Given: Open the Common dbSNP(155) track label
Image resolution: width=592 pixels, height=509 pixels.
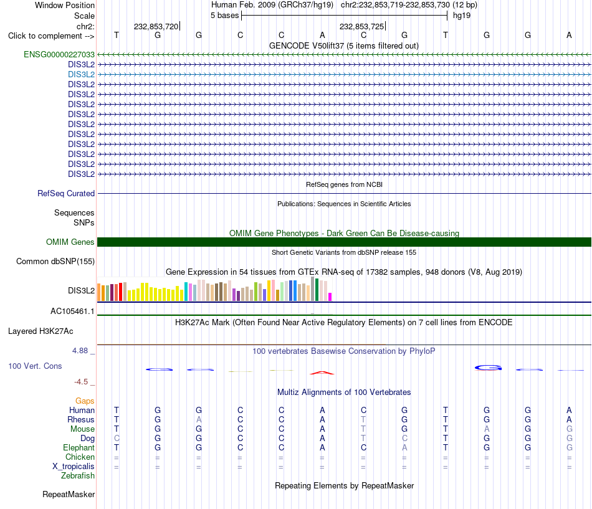Looking at the screenshot, I should point(55,261).
